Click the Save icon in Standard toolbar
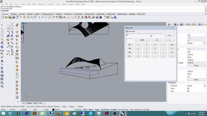 point(10,17)
